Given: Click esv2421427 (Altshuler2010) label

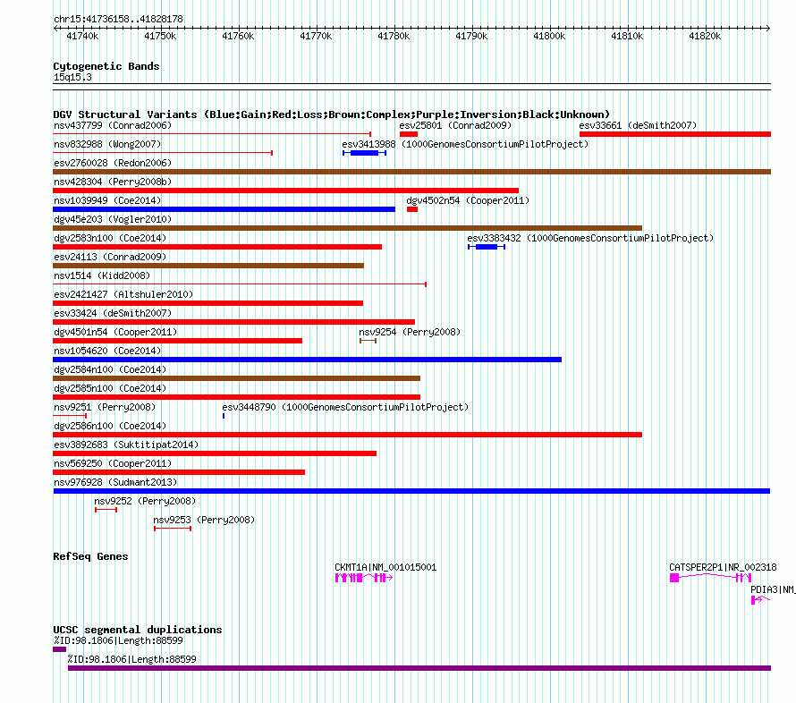Looking at the screenshot, I should point(123,294).
